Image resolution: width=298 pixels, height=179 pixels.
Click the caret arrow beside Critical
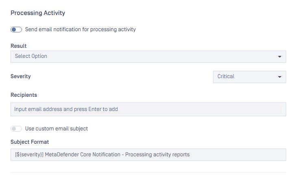pyautogui.click(x=280, y=77)
